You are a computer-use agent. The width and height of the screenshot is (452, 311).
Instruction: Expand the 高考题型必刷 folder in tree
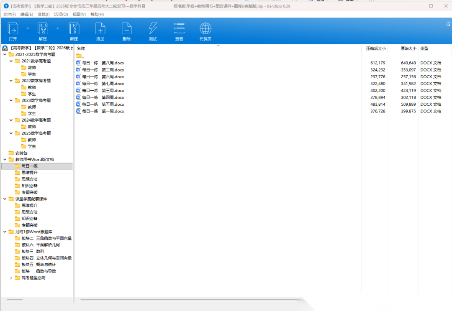tap(11, 278)
